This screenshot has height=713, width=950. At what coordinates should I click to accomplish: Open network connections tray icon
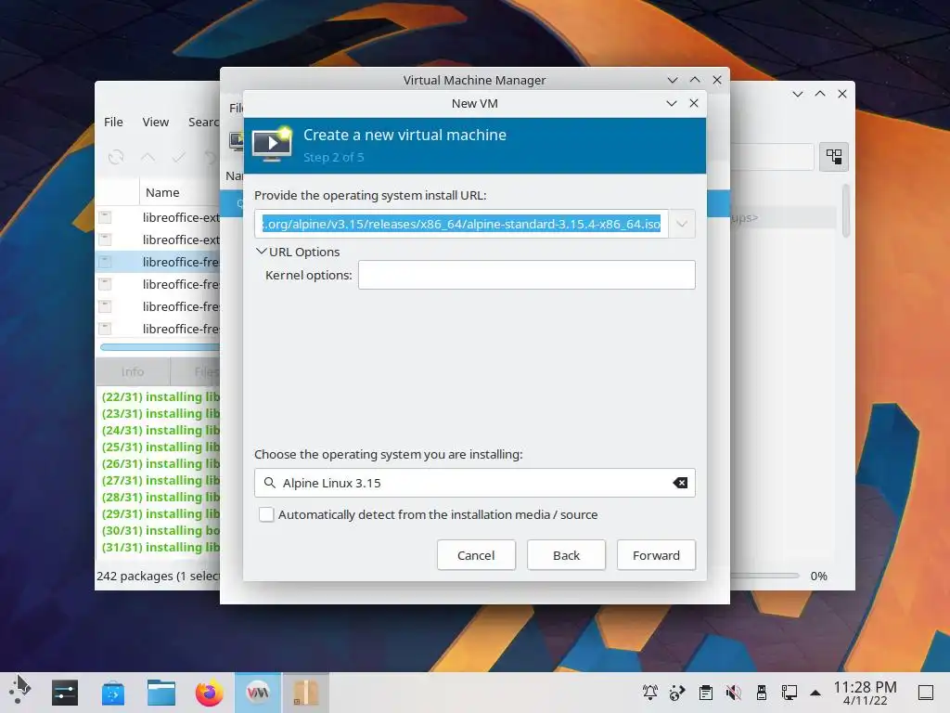tap(790, 692)
